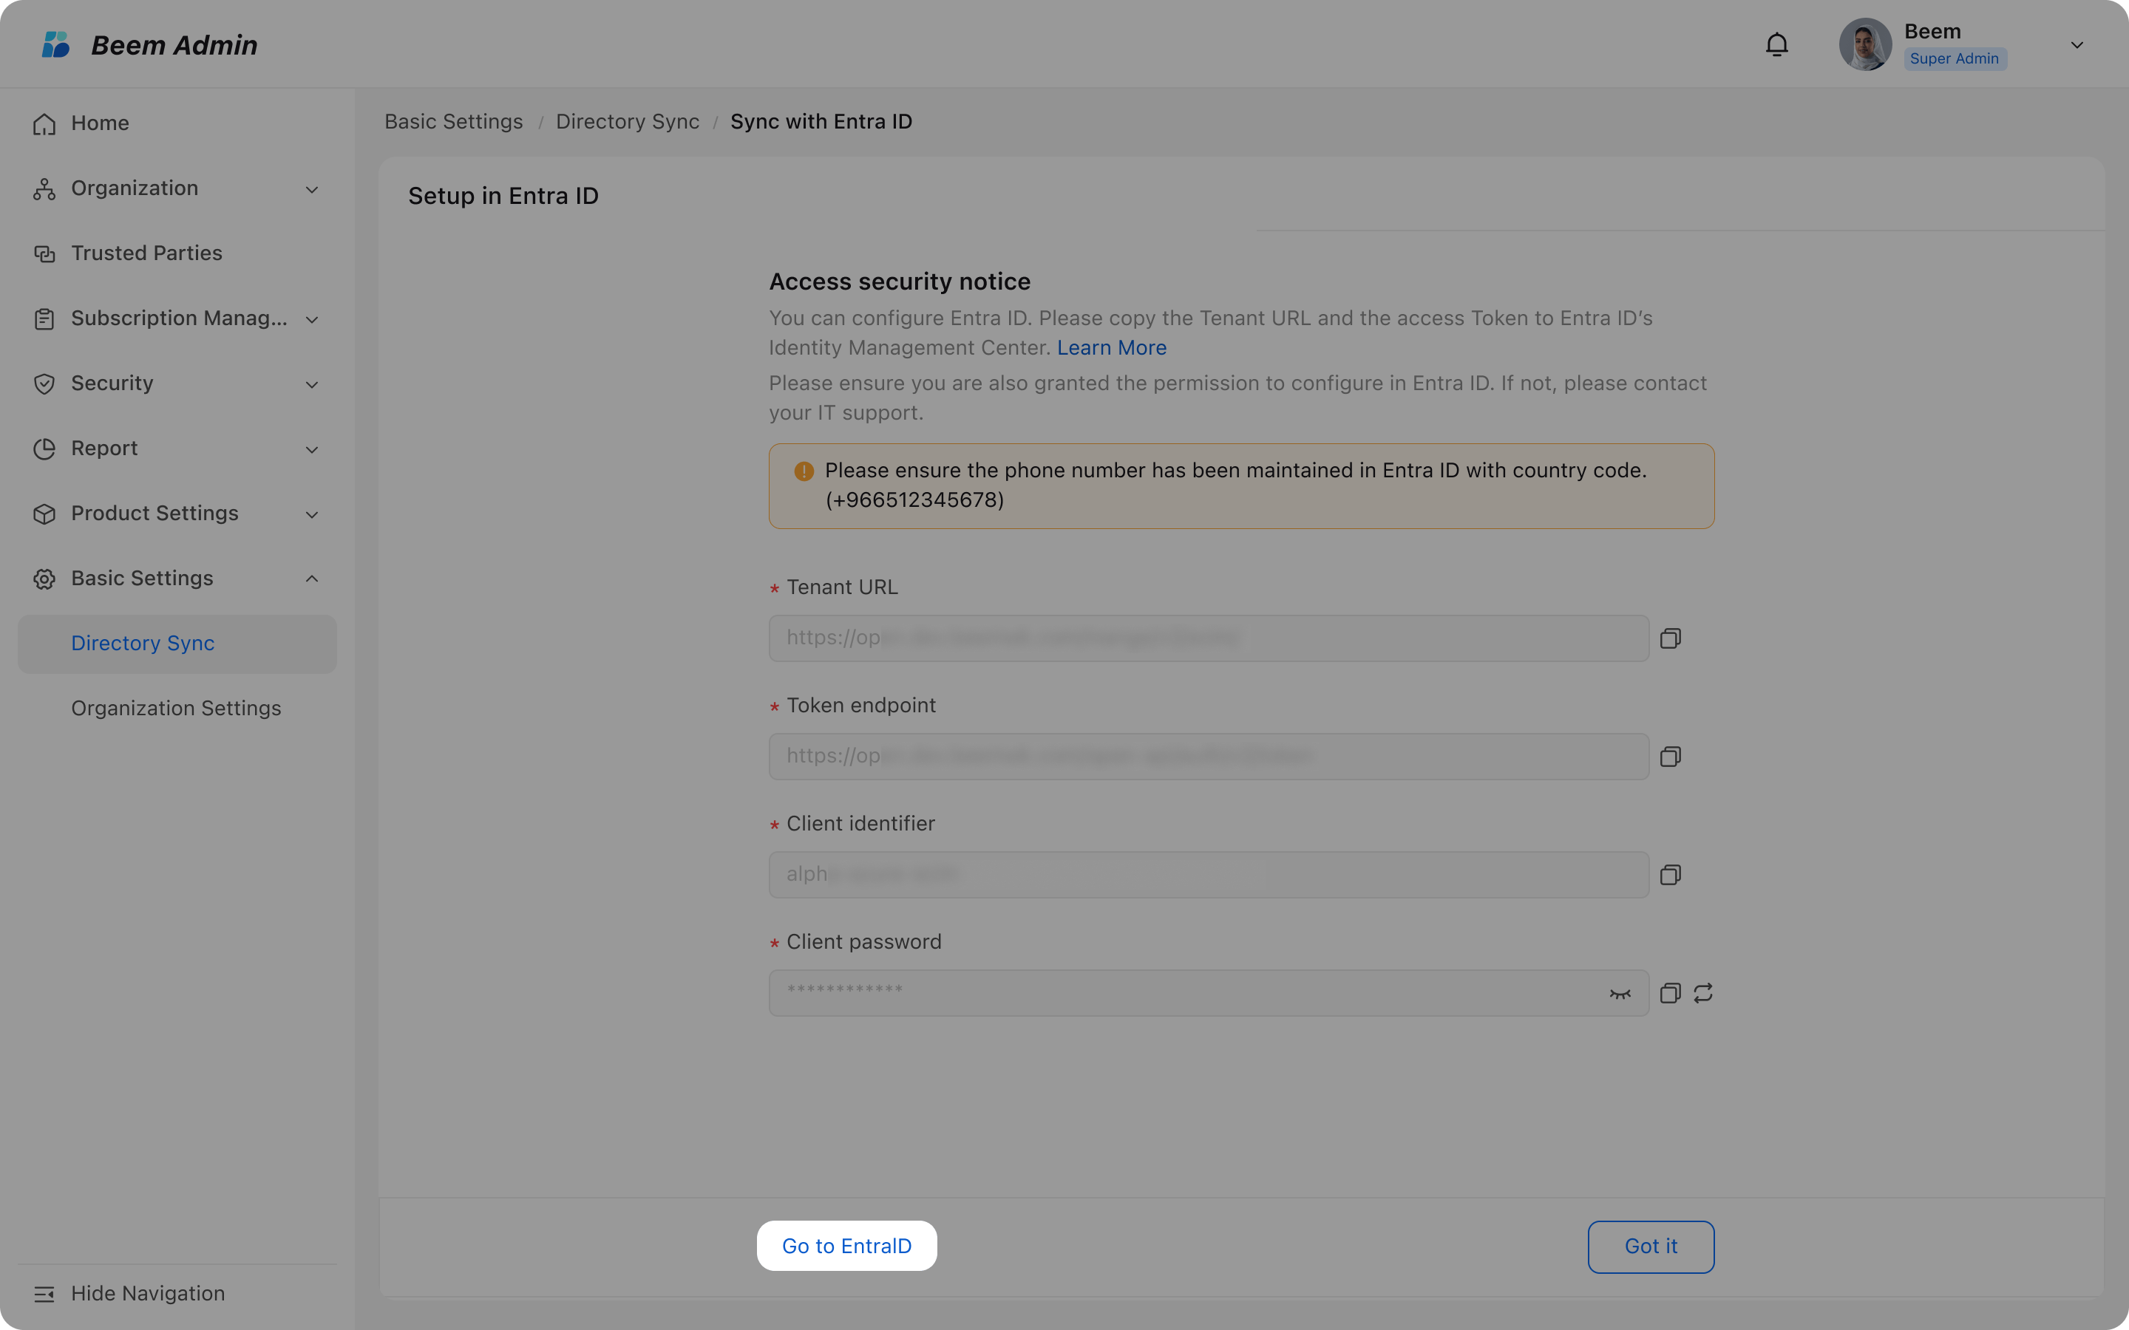The image size is (2129, 1330).
Task: Click the Home sidebar icon
Action: click(x=44, y=124)
